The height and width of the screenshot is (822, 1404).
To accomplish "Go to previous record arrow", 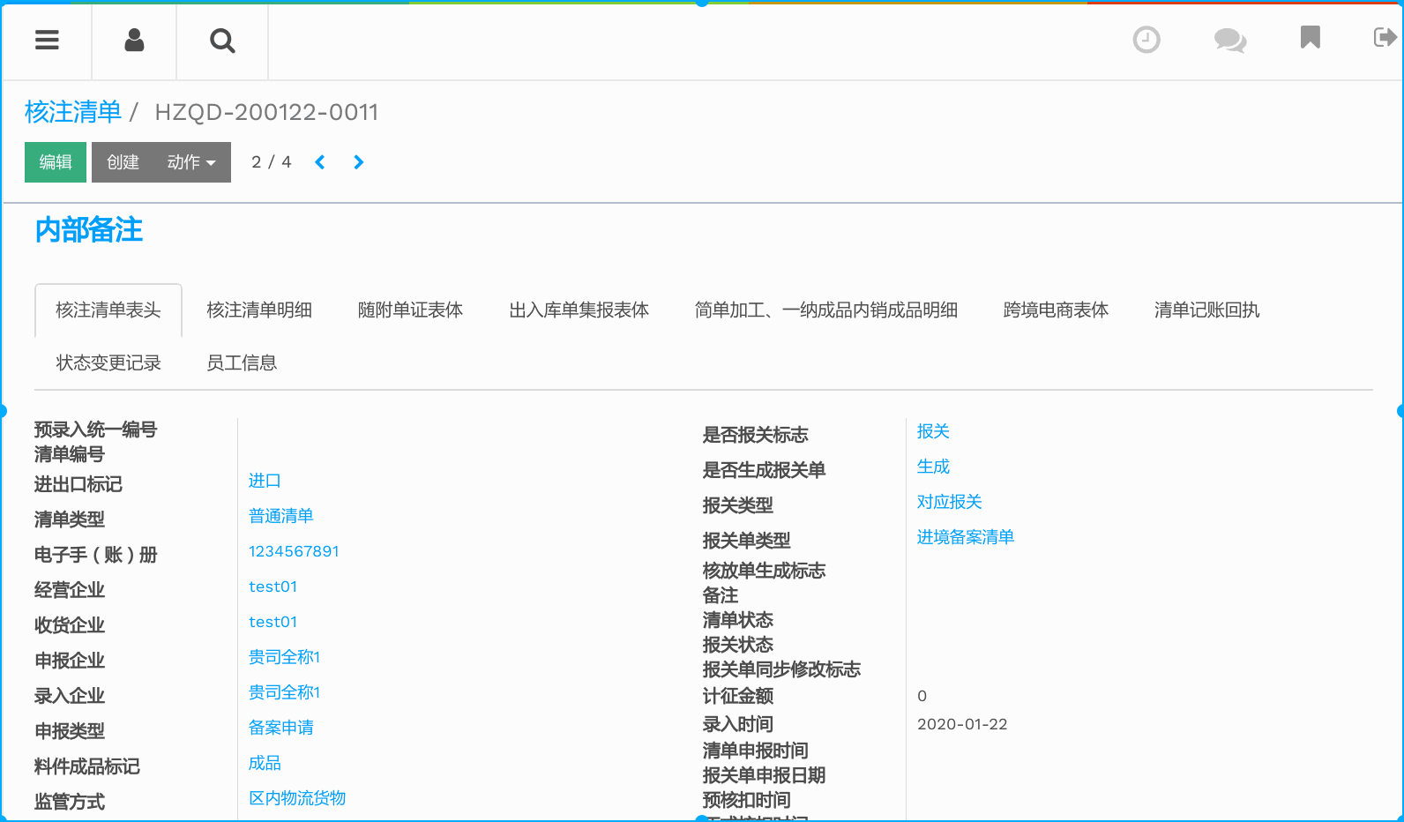I will [320, 162].
